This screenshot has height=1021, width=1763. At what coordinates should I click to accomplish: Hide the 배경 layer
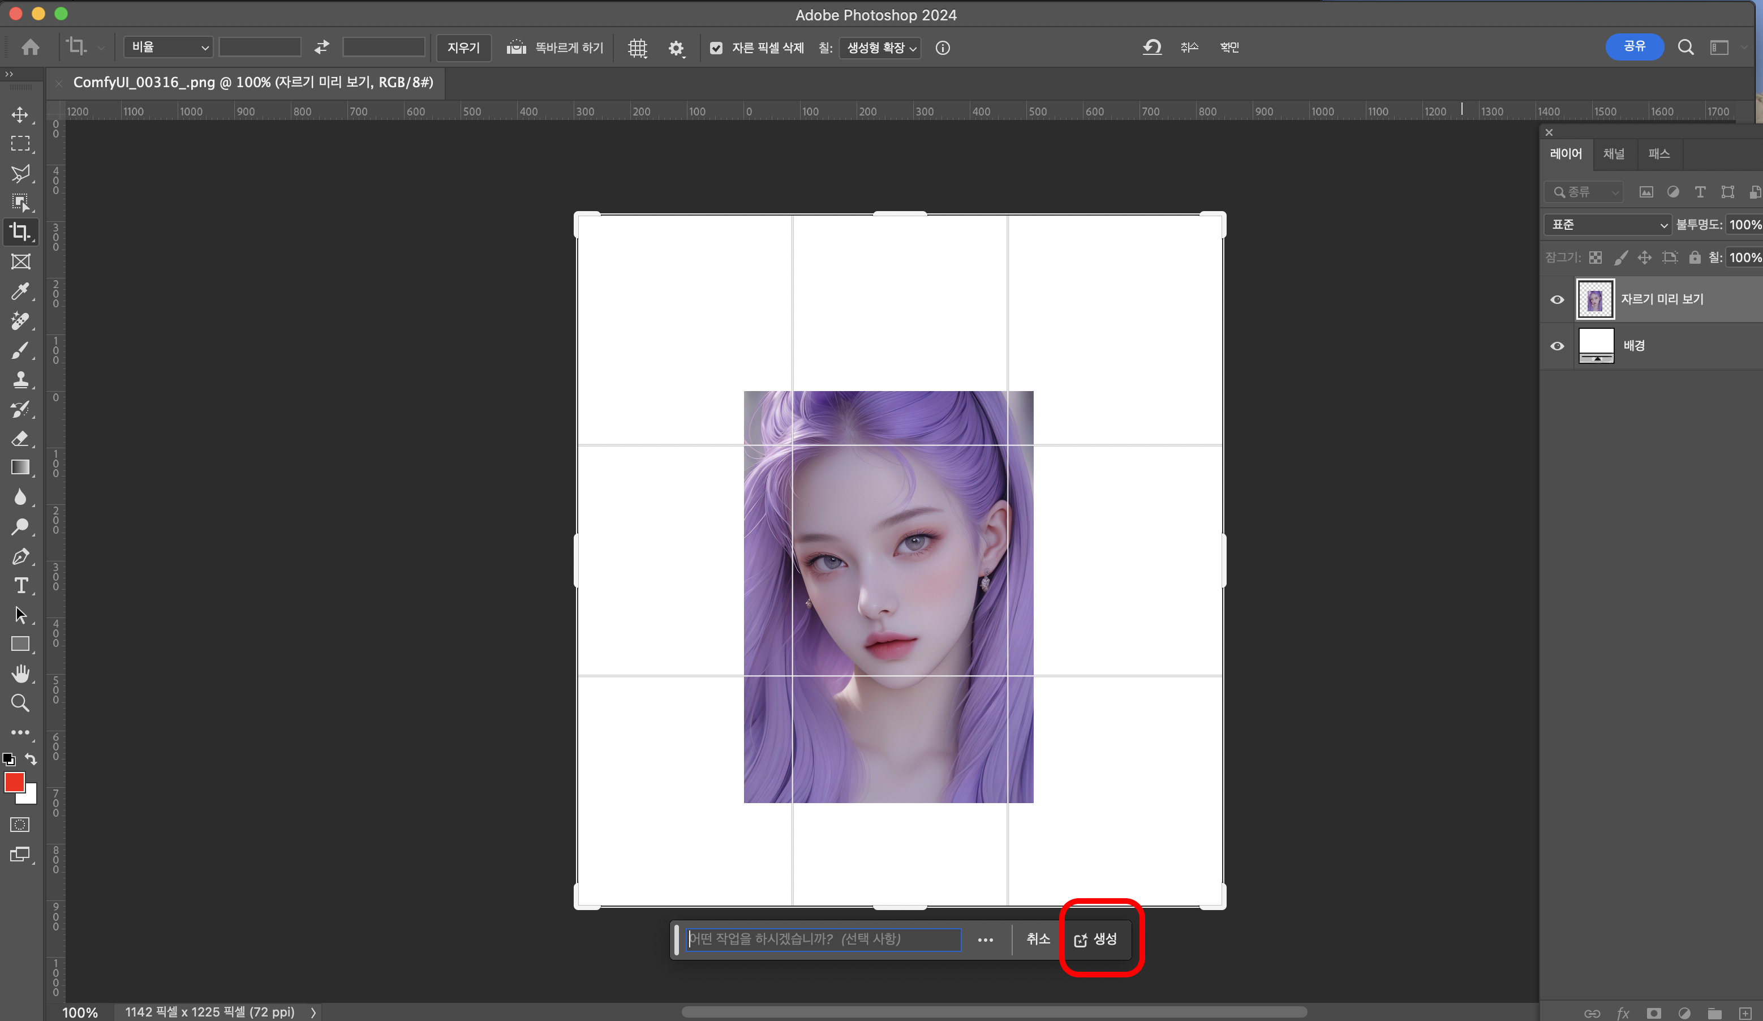click(x=1556, y=346)
